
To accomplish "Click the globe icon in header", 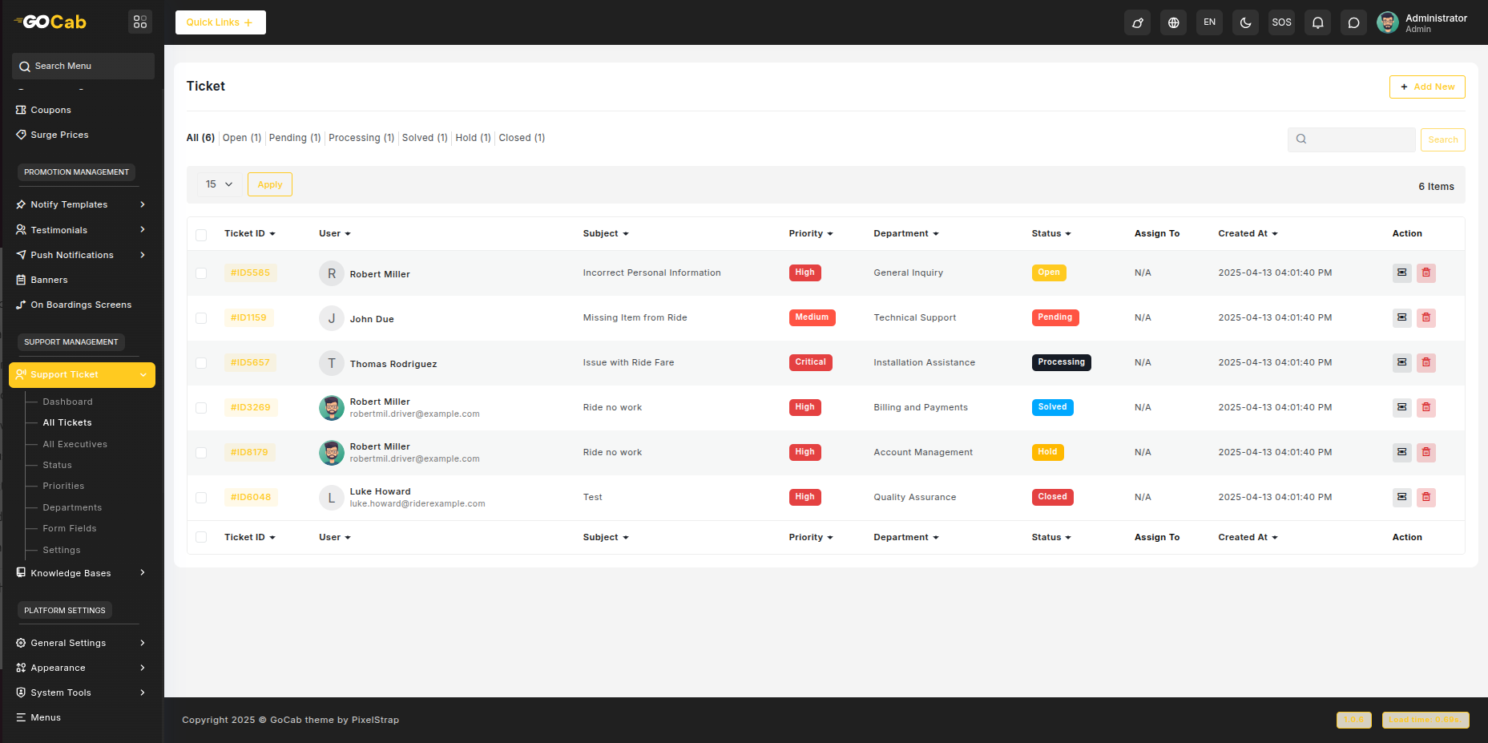I will pos(1173,22).
